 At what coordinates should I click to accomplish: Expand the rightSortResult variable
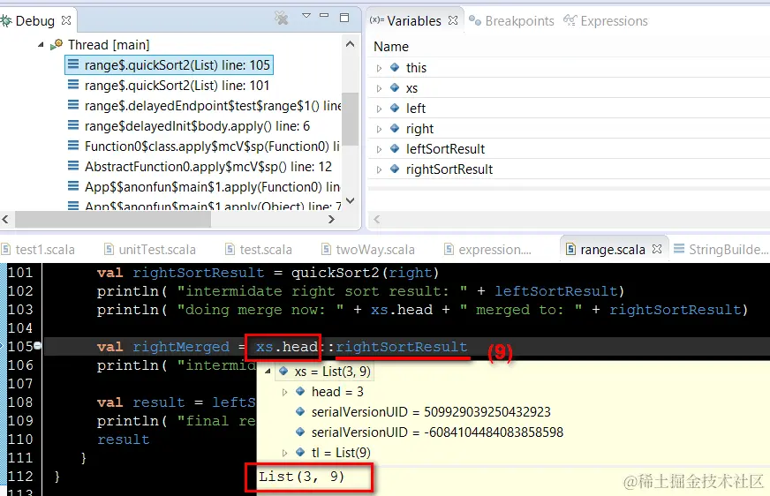click(379, 169)
